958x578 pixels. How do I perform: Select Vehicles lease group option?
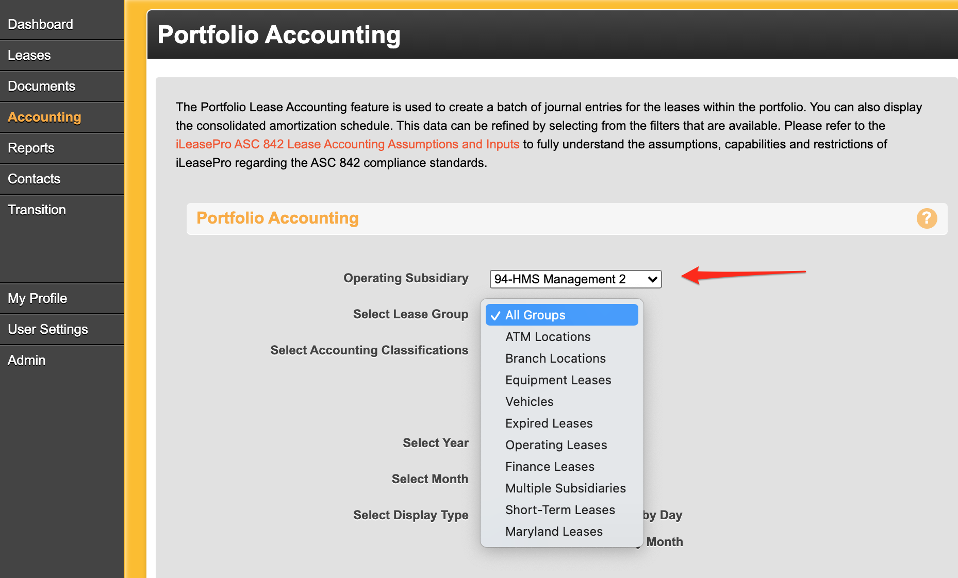561,402
